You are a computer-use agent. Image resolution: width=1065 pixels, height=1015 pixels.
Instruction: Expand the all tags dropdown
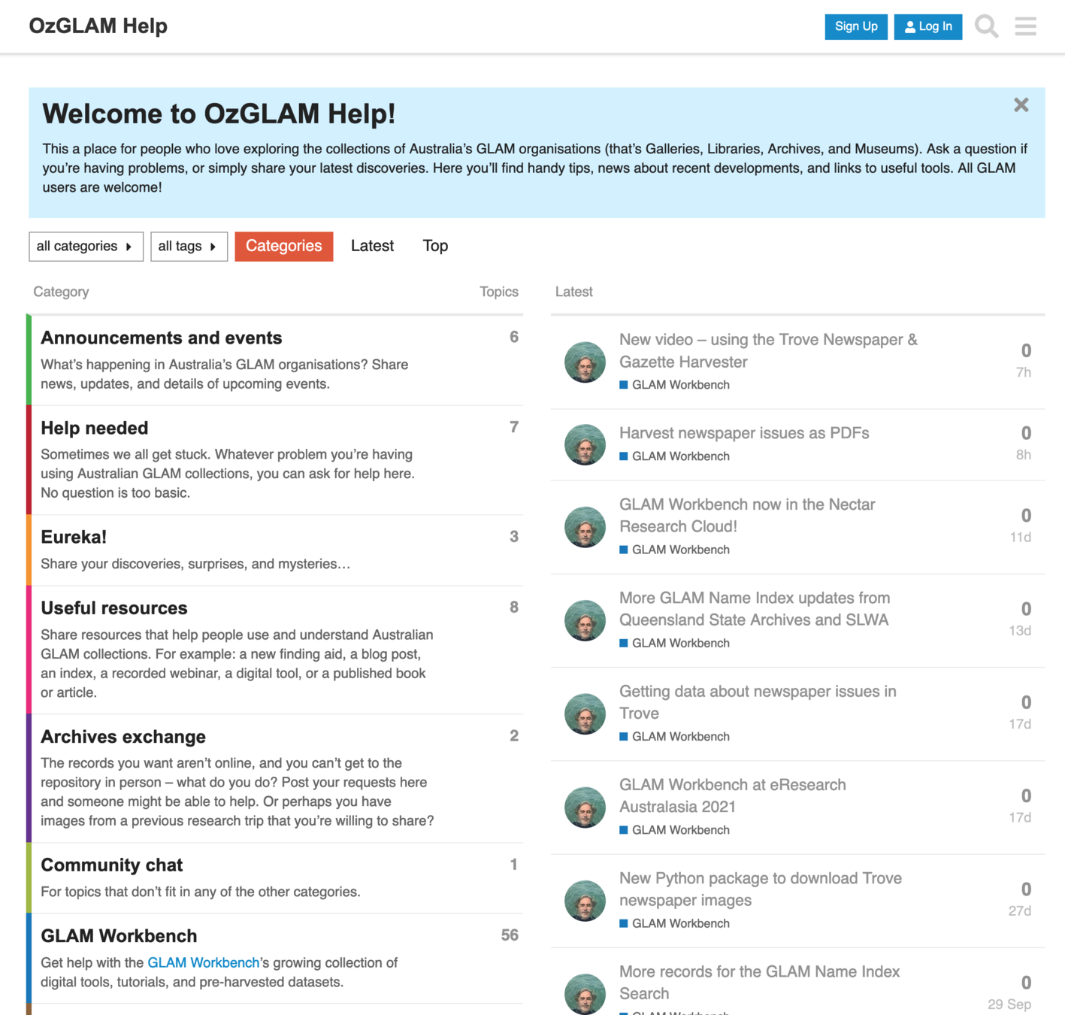189,247
